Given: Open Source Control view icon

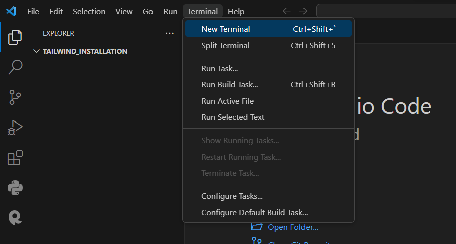Looking at the screenshot, I should (x=15, y=97).
